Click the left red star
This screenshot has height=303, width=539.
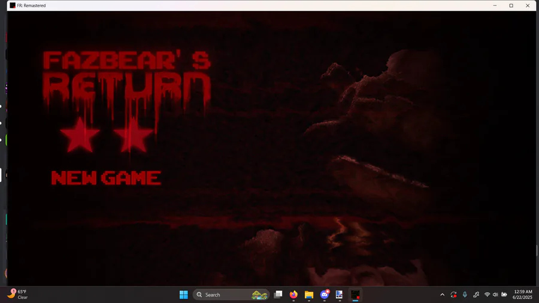coord(80,135)
